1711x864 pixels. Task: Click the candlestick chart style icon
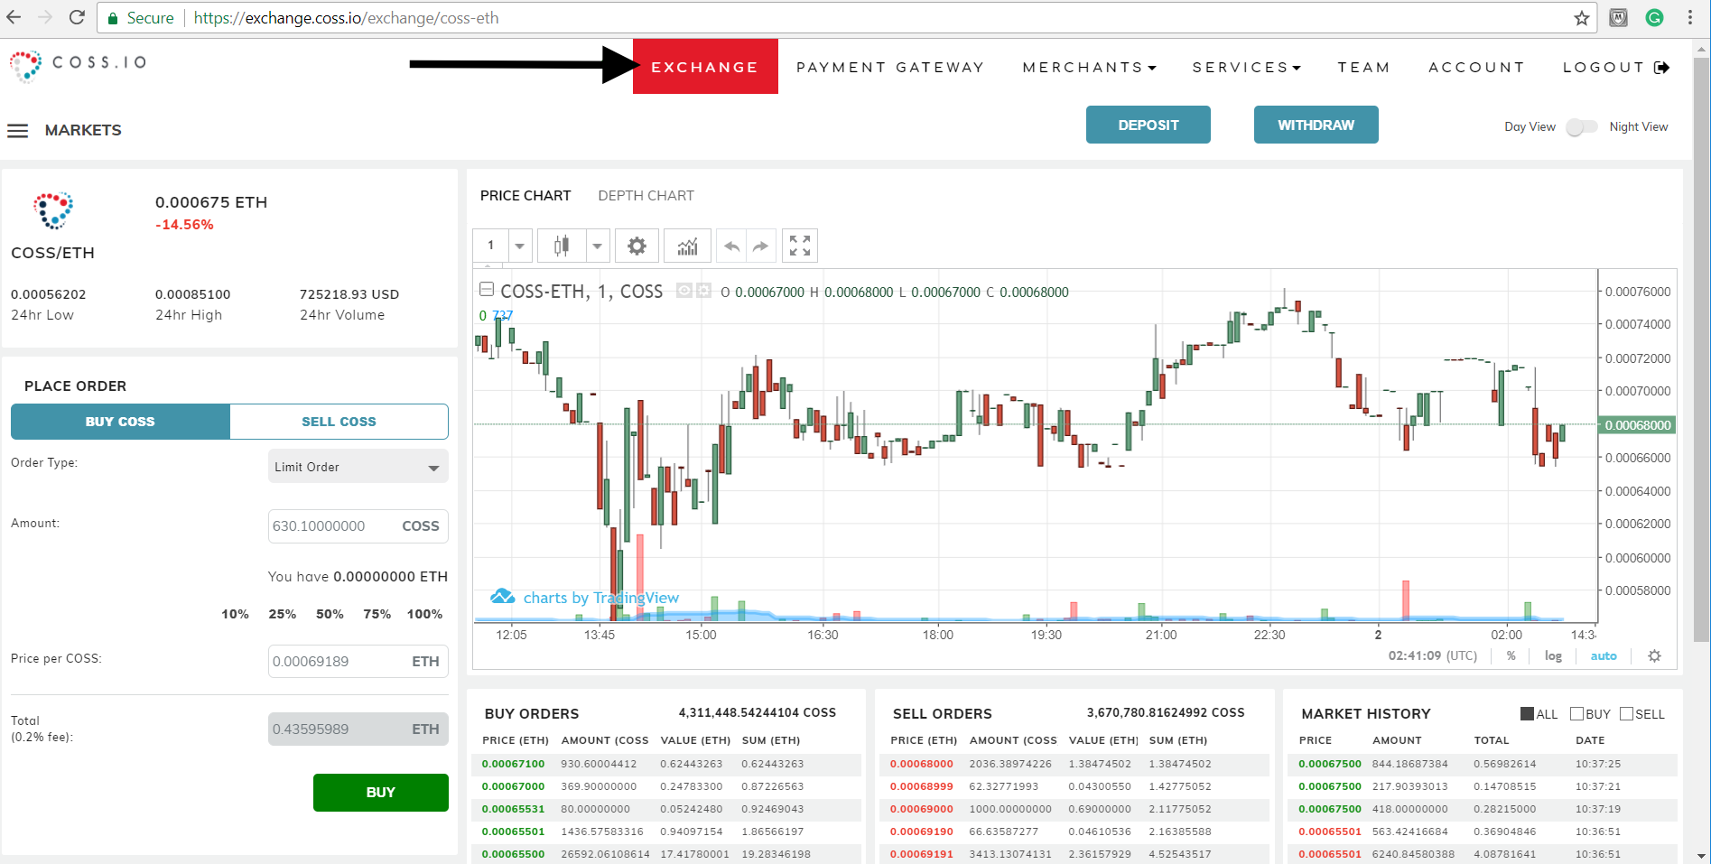(x=562, y=246)
